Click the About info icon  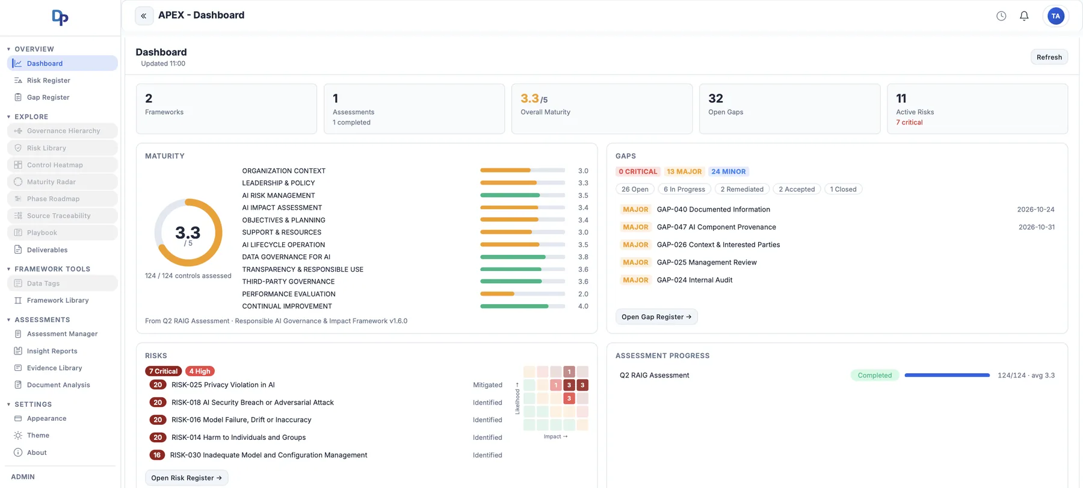18,453
